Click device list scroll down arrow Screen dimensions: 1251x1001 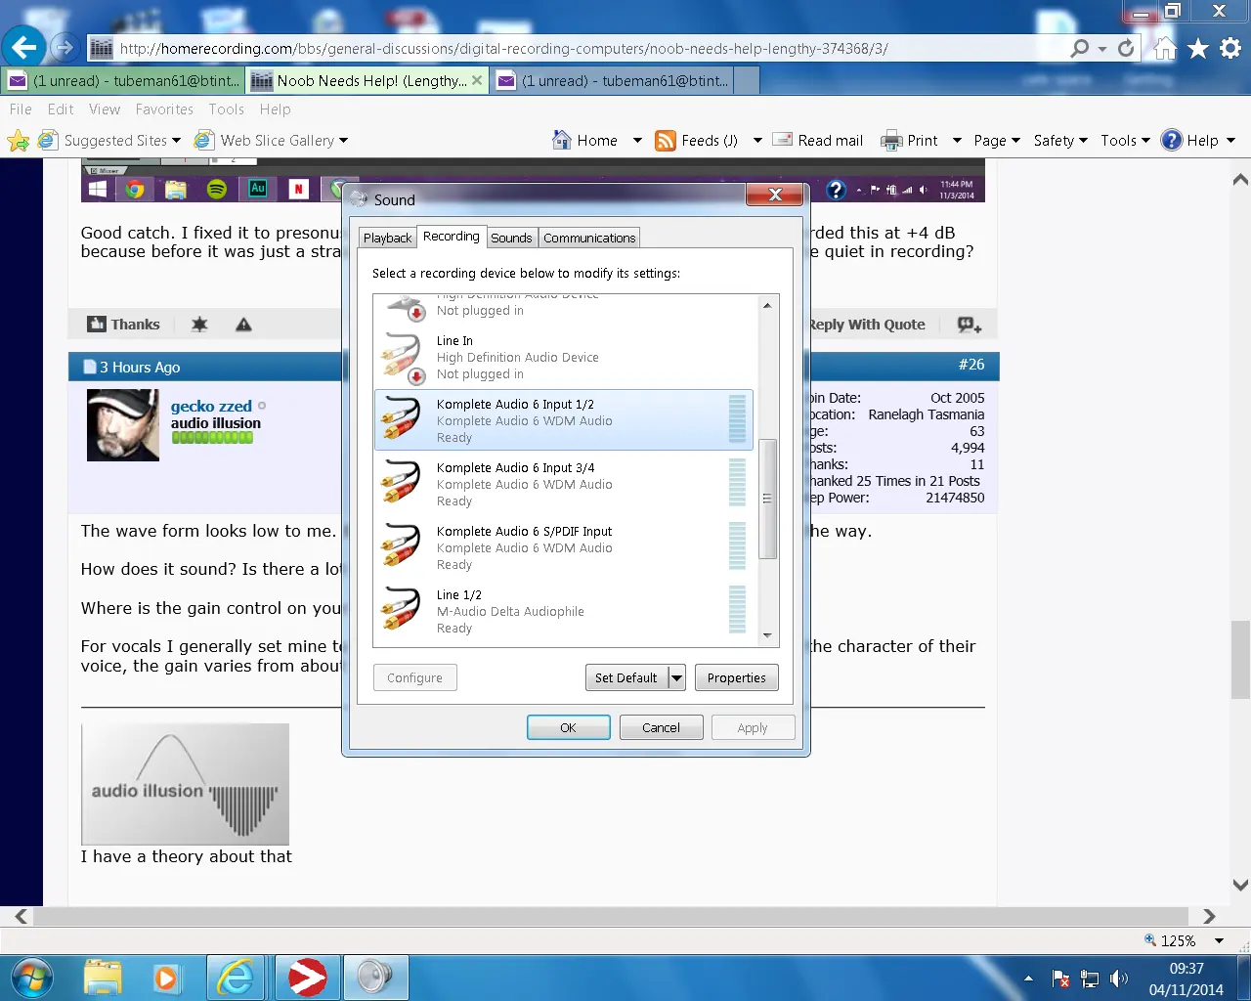coord(767,636)
